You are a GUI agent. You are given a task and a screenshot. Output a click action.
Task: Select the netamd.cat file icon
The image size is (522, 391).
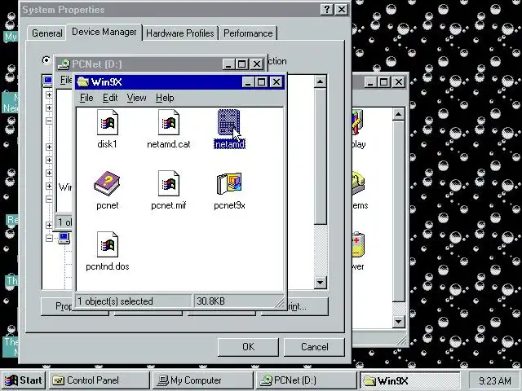click(x=169, y=123)
